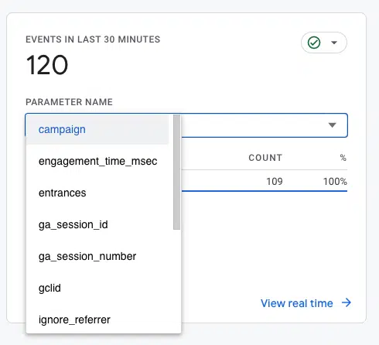Click the arrow icon next to View real time

347,302
